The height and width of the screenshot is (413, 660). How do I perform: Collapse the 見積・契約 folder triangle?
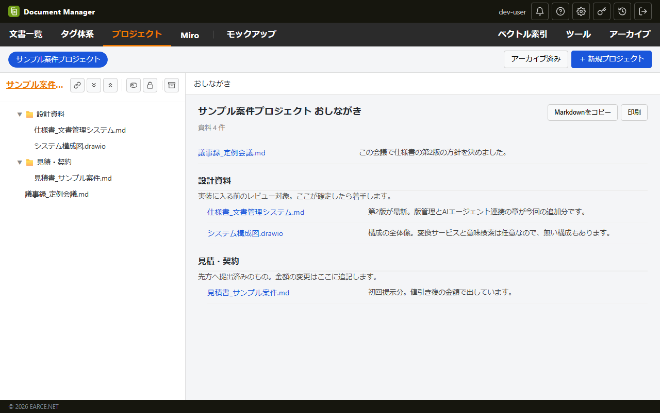20,162
